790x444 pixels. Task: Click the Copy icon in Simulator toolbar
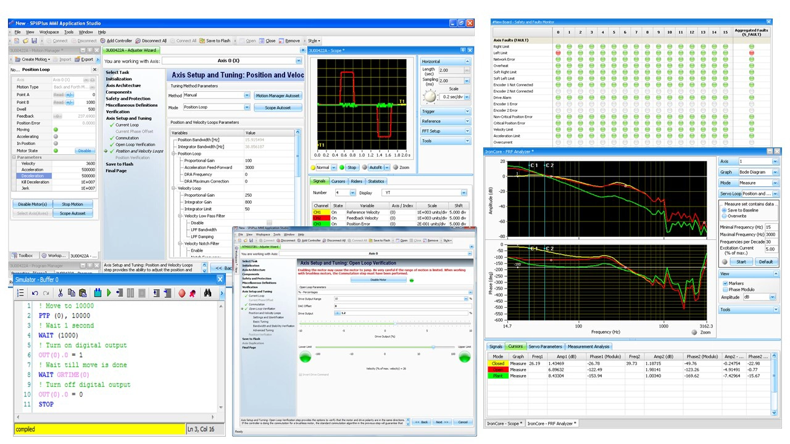point(72,293)
